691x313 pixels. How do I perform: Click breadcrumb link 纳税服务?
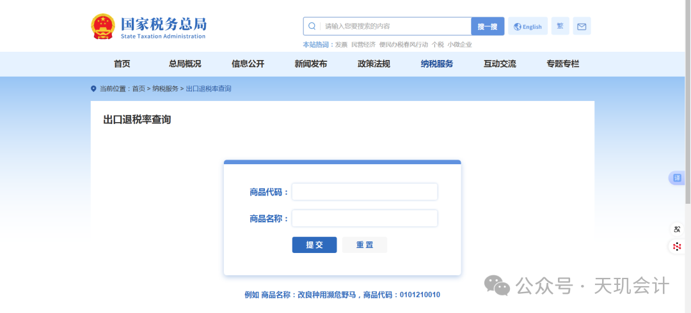pos(166,89)
